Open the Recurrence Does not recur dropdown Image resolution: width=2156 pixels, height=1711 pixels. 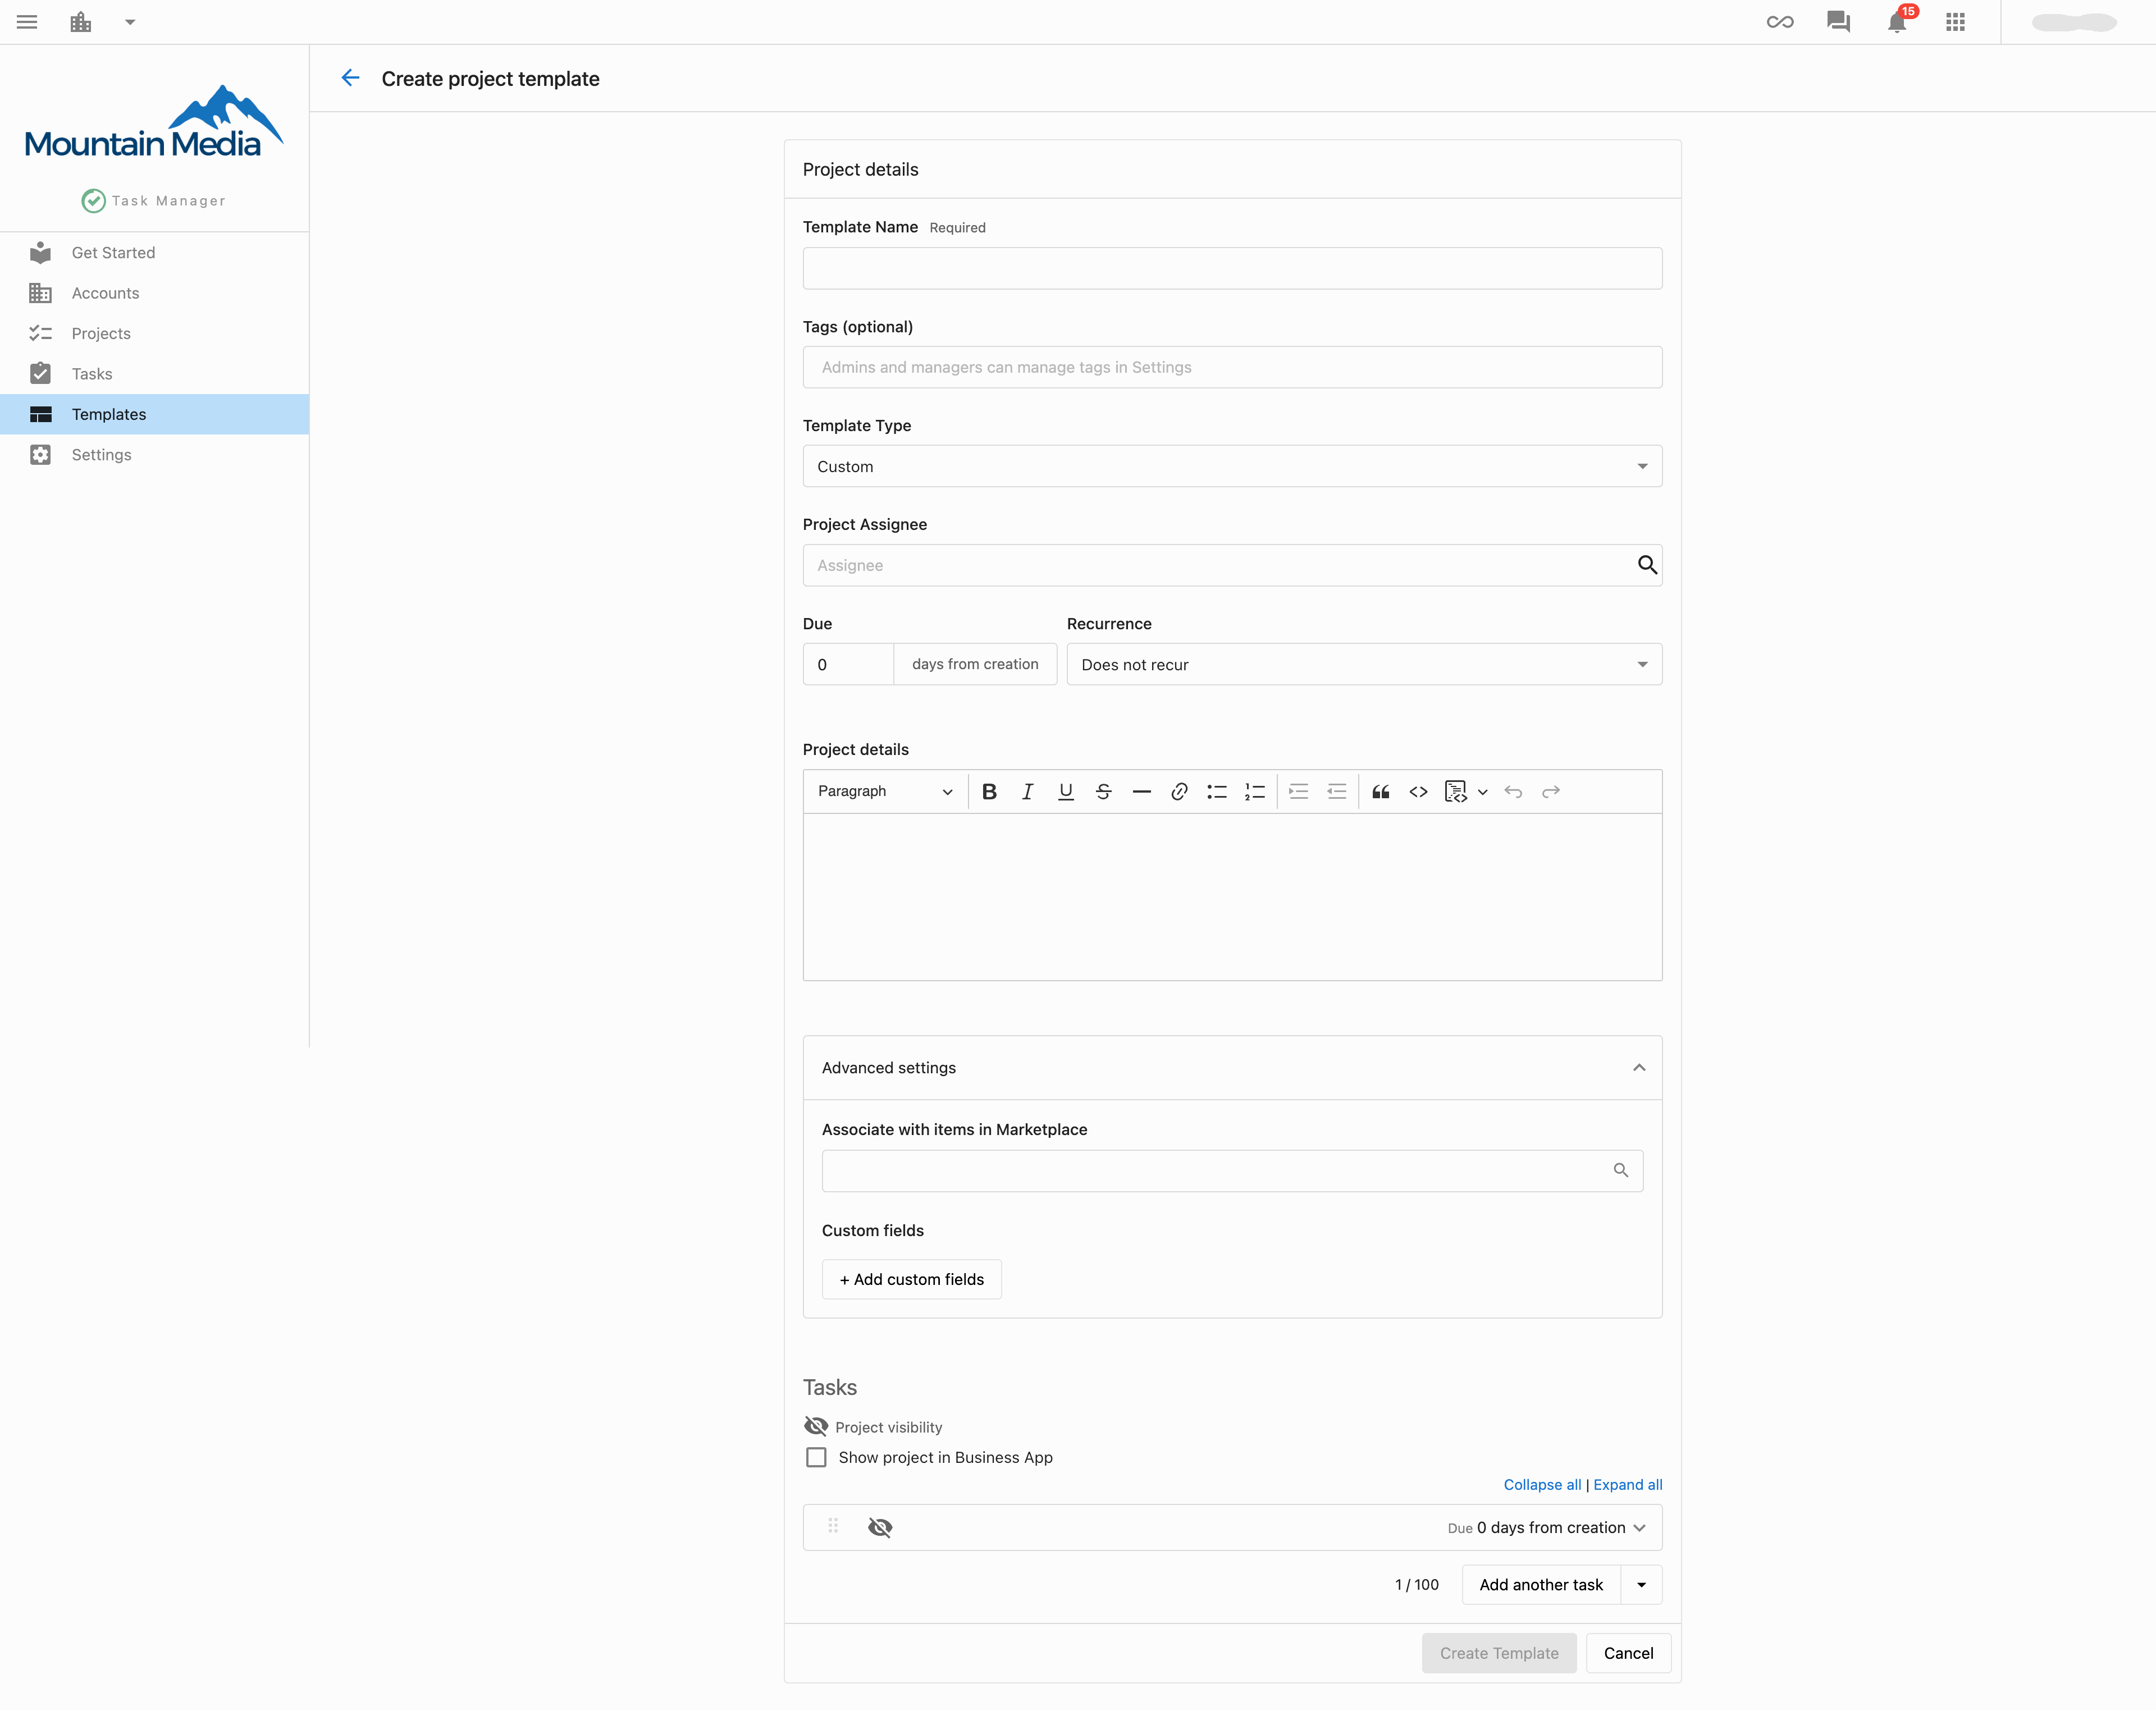click(1364, 664)
